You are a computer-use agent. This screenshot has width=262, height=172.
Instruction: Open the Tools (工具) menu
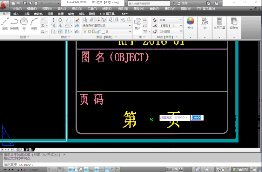point(92,9)
